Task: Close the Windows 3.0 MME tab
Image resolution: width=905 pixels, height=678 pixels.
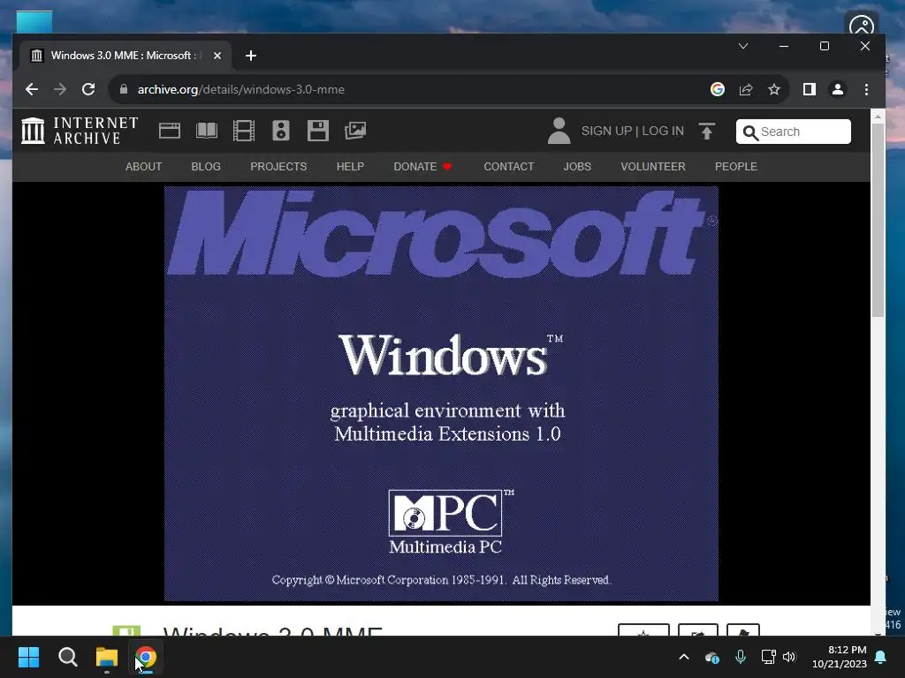Action: pyautogui.click(x=217, y=56)
